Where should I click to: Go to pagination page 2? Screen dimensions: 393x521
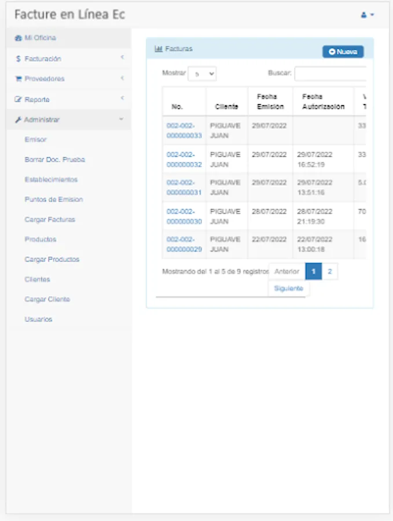click(329, 271)
